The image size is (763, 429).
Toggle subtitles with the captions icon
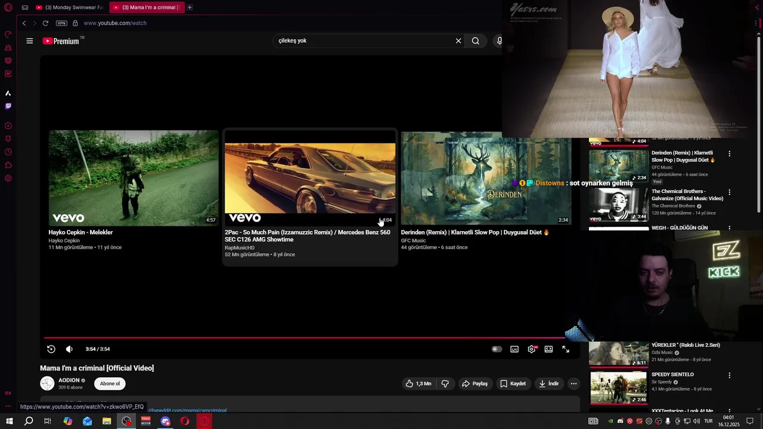514,349
